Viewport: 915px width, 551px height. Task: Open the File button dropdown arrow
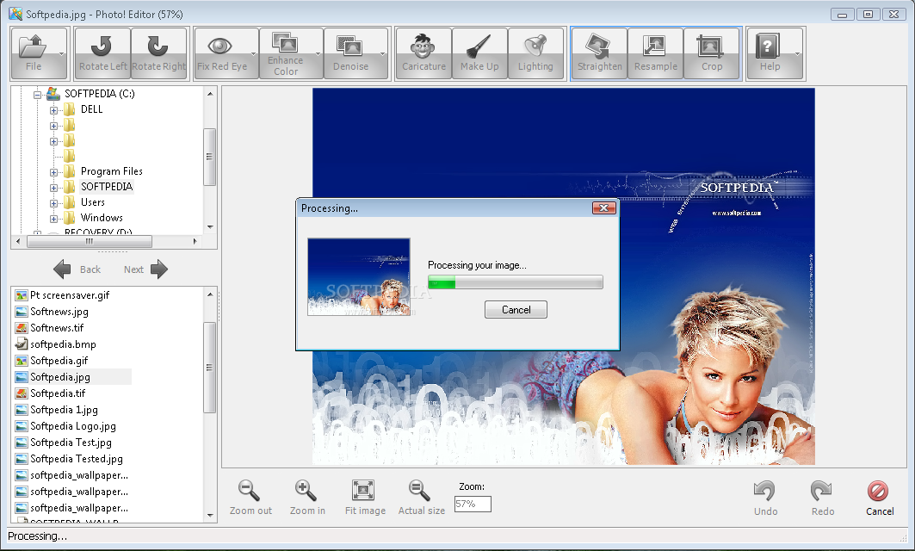[x=61, y=54]
